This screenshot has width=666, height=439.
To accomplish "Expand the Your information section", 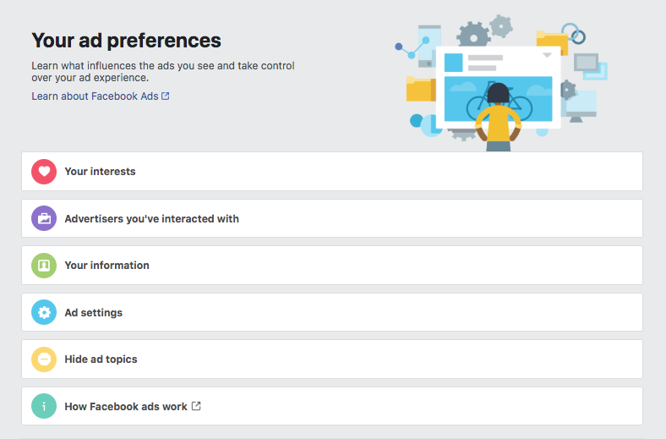I will (331, 266).
